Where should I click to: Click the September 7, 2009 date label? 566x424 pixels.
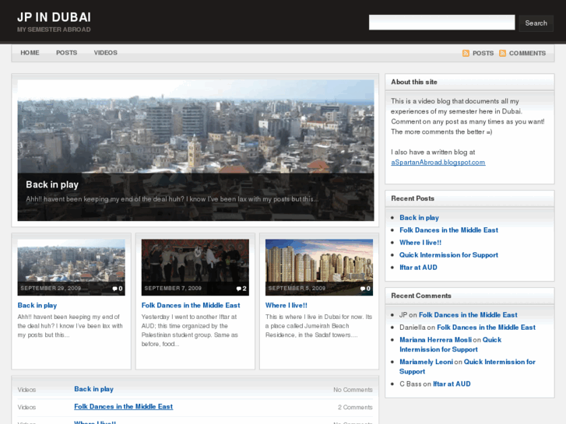tap(173, 289)
